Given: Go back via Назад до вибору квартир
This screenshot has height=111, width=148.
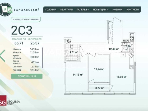Looking at the screenshot, I should (x=26, y=20).
